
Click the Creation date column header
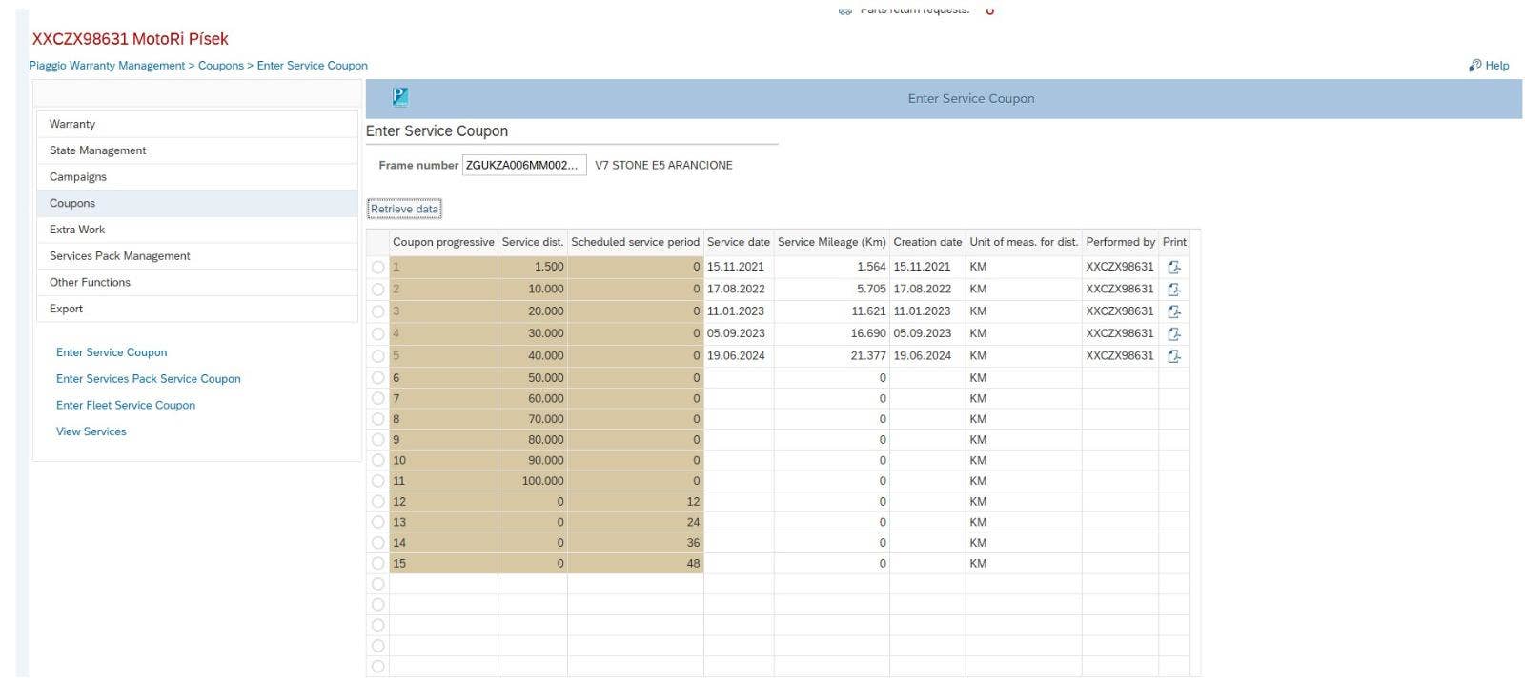[x=927, y=242]
